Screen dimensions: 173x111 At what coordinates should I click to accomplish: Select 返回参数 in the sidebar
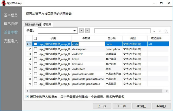point(11,32)
